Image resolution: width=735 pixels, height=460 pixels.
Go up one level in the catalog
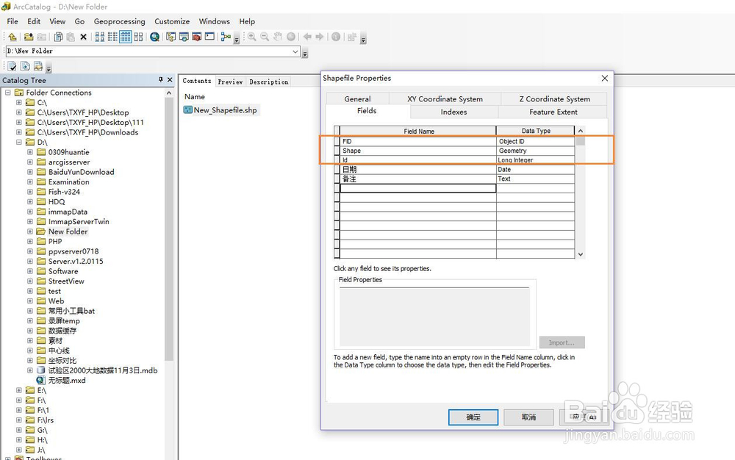click(12, 37)
